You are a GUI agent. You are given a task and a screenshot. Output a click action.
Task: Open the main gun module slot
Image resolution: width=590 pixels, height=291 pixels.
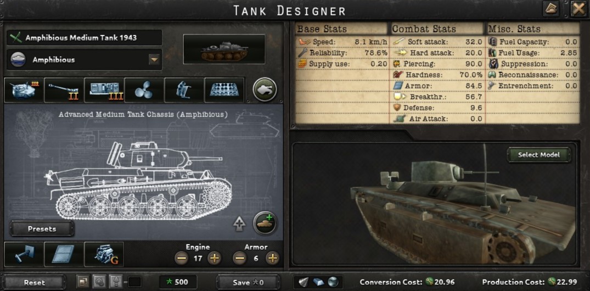(x=64, y=90)
